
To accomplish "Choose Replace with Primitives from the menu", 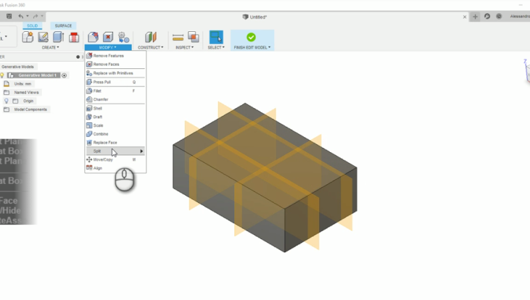I will pyautogui.click(x=115, y=73).
